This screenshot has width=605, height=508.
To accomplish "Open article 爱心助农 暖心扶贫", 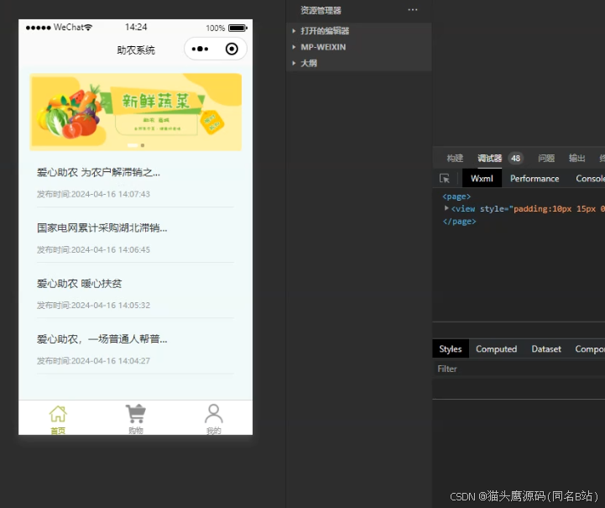I will pyautogui.click(x=79, y=283).
